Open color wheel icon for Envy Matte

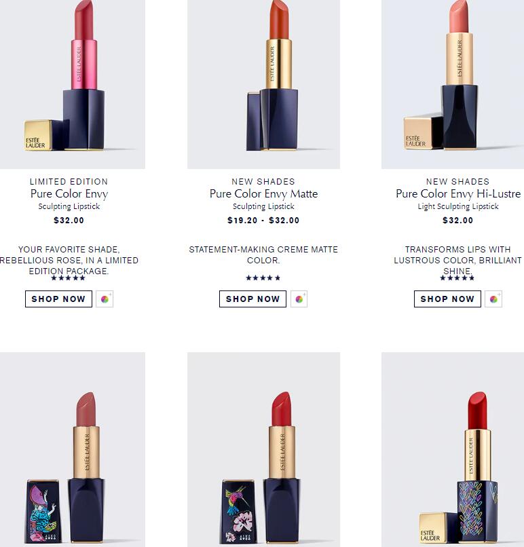tap(299, 299)
